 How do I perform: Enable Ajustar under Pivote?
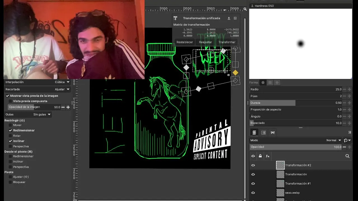pos(10,177)
